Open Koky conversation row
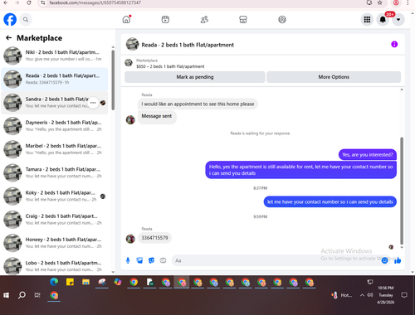This screenshot has width=415, height=315. [55, 196]
